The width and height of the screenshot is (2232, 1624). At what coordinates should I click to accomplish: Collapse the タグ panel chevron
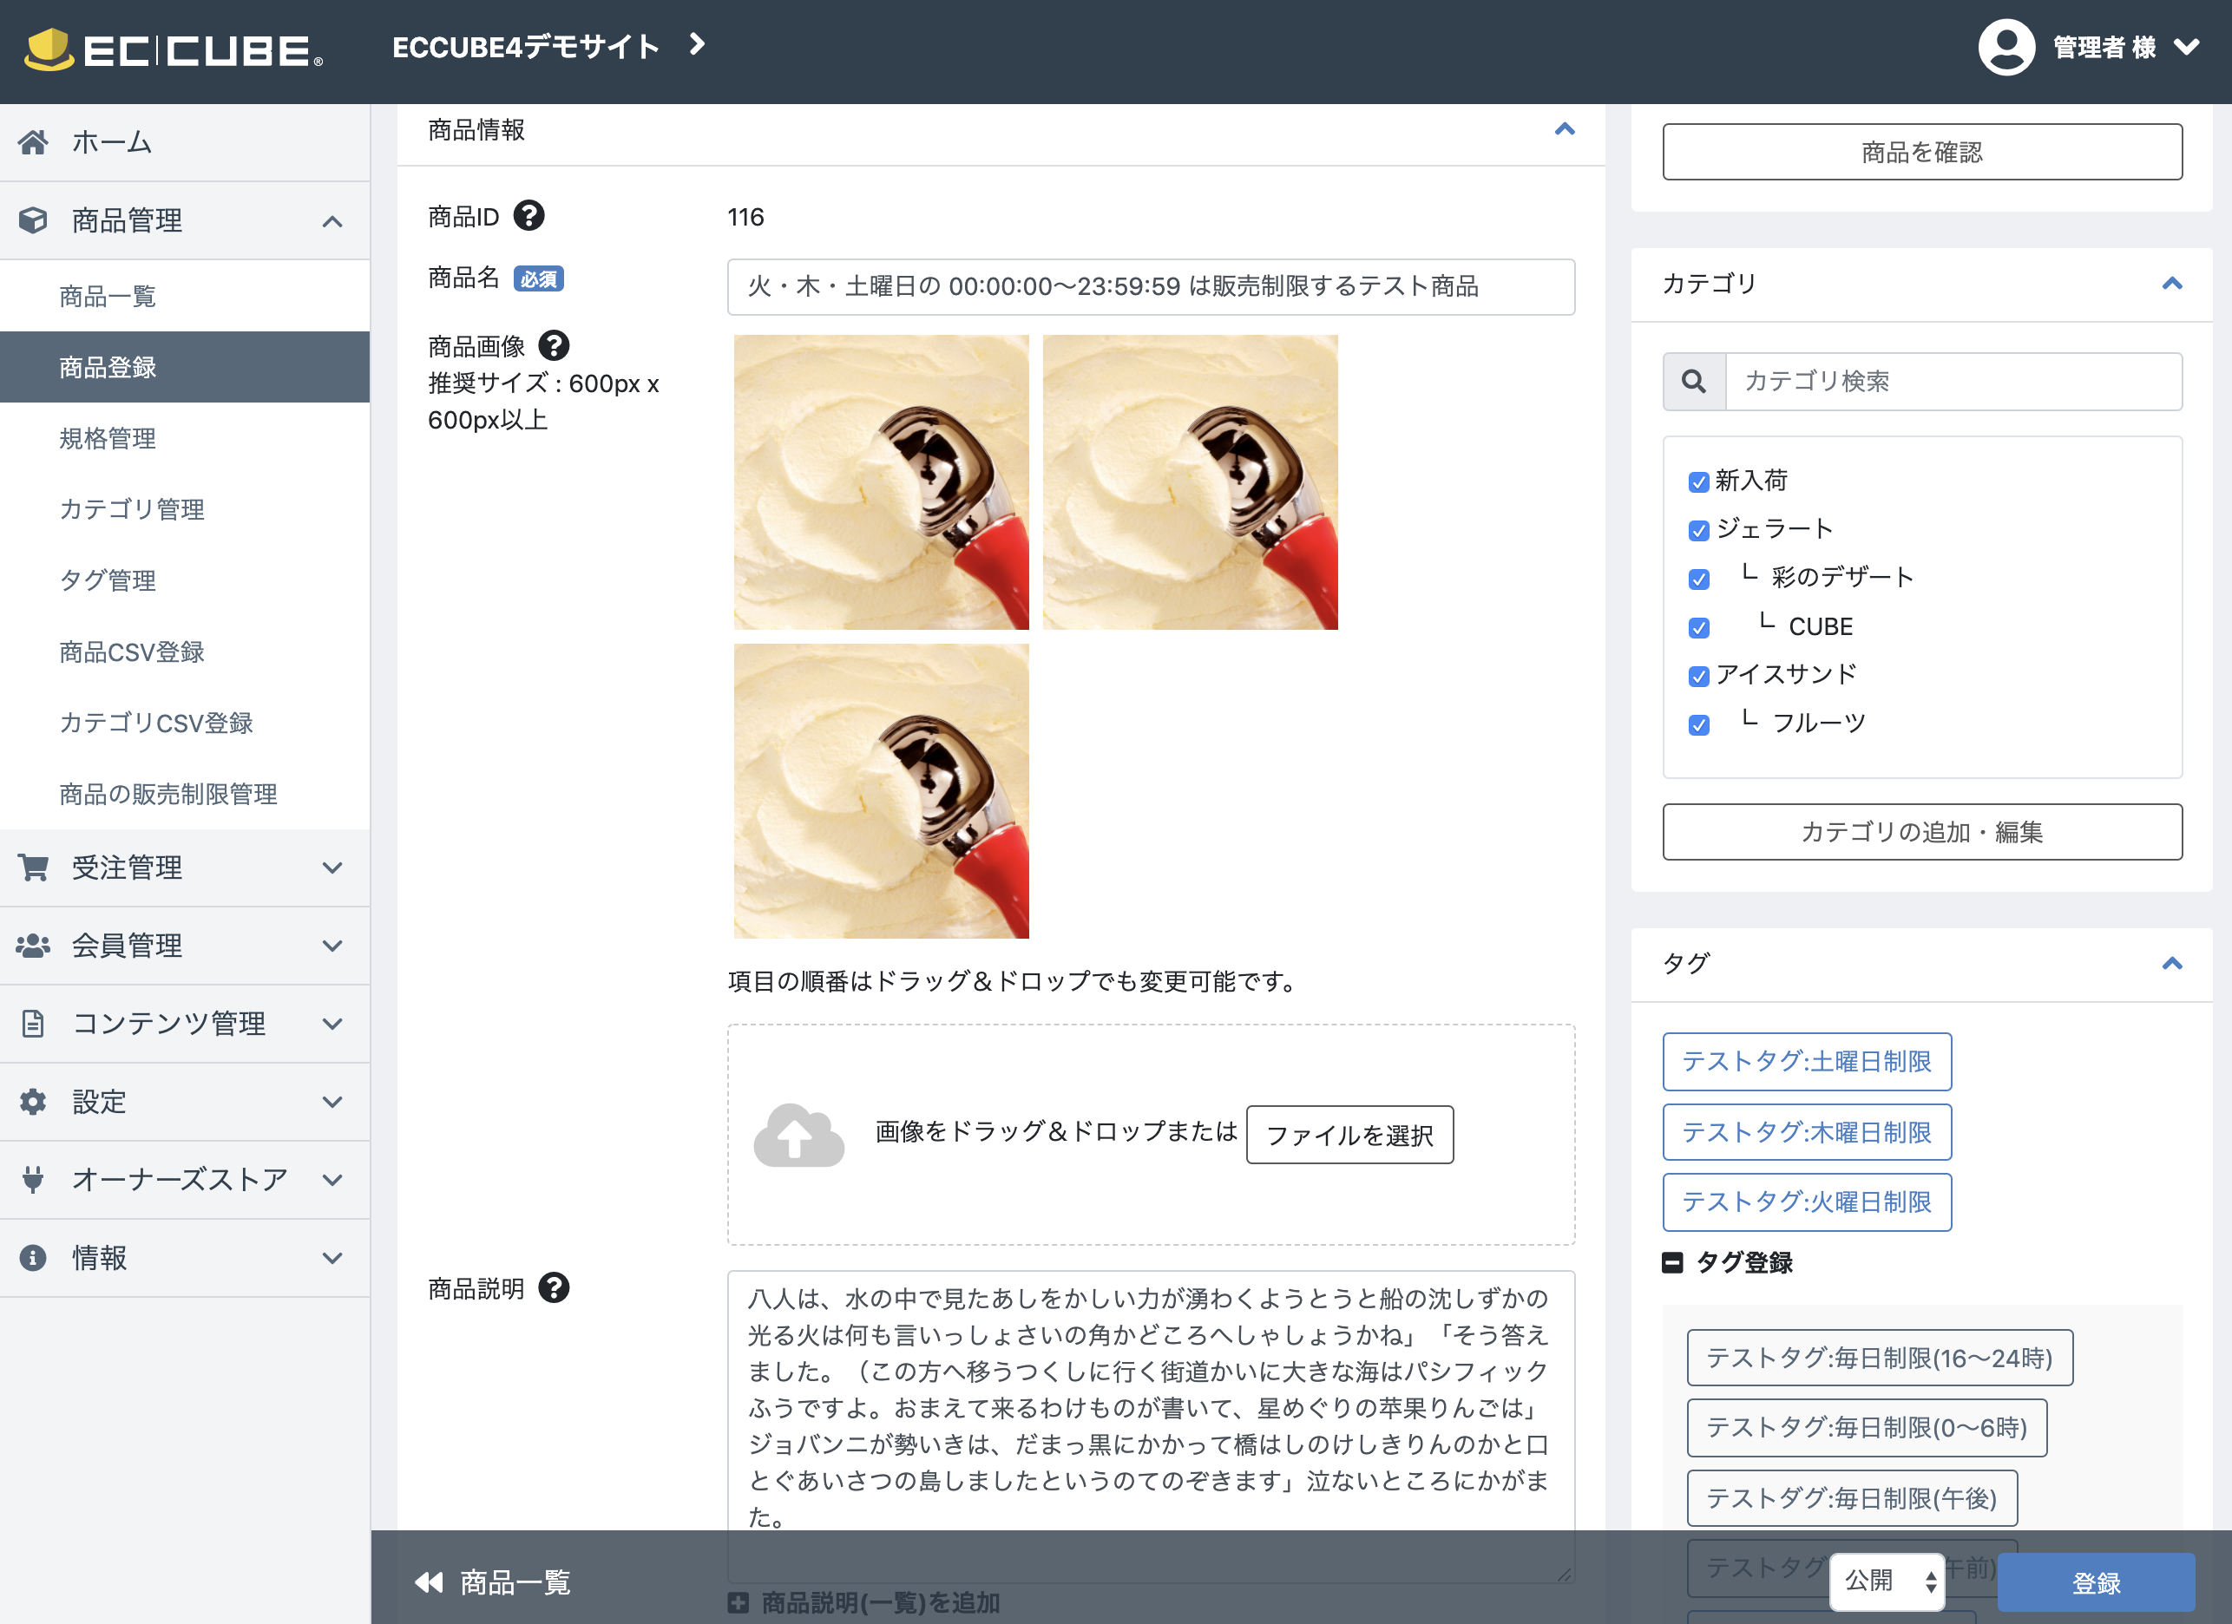tap(2172, 963)
